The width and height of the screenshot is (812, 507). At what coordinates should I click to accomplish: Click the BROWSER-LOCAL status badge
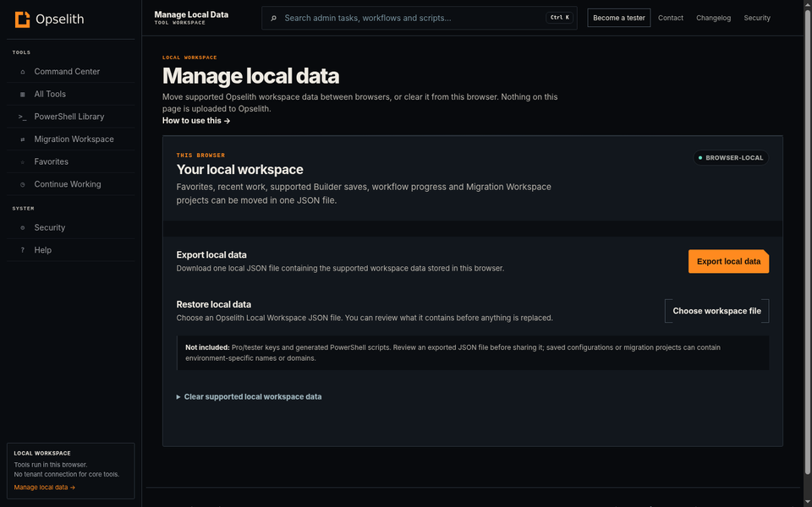click(731, 158)
